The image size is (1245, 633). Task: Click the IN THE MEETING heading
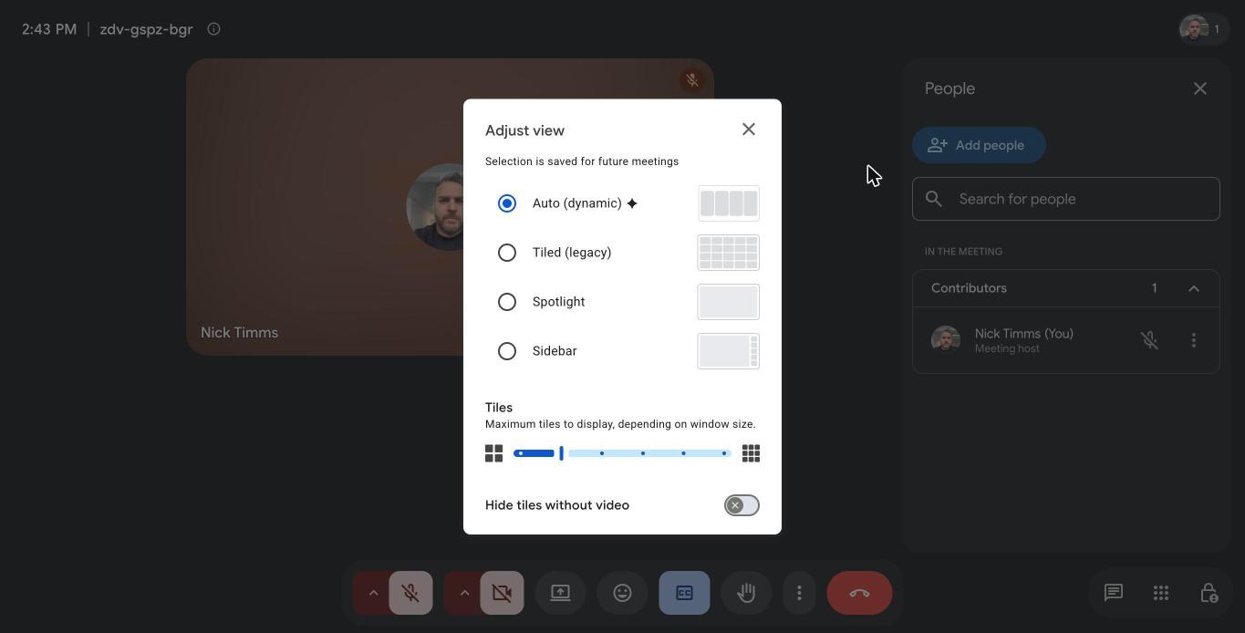point(963,252)
